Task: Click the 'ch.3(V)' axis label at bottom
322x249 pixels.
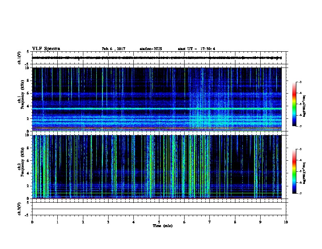Action: (x=19, y=209)
